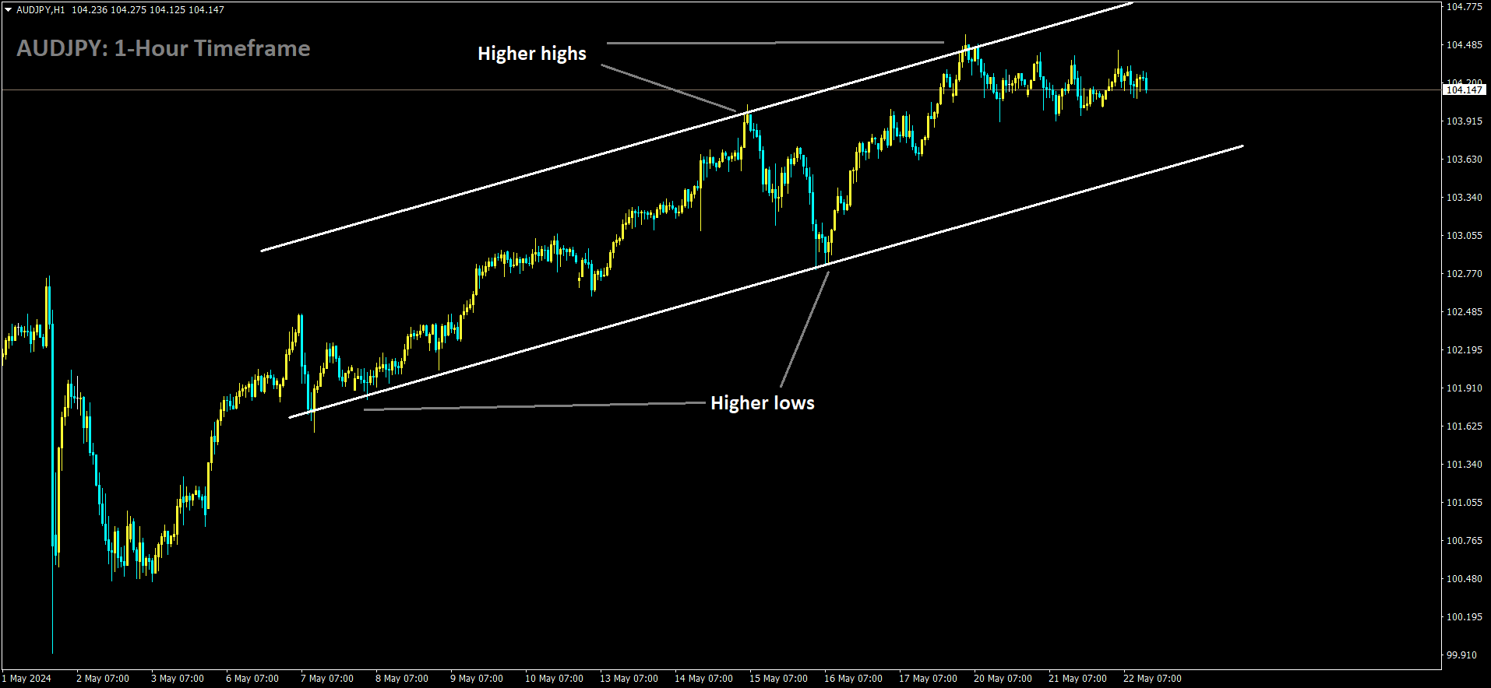Select the 'AUDJPY: 1-Hour Timeframe' title text

coord(164,48)
